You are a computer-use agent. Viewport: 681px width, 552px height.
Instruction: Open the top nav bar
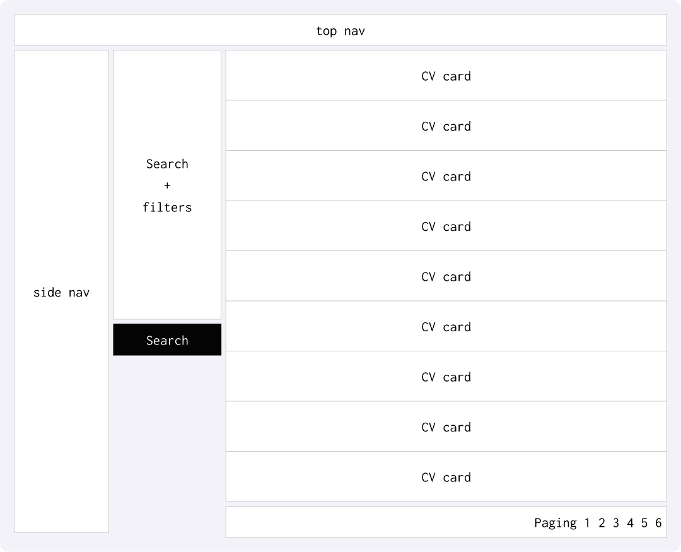(x=340, y=30)
